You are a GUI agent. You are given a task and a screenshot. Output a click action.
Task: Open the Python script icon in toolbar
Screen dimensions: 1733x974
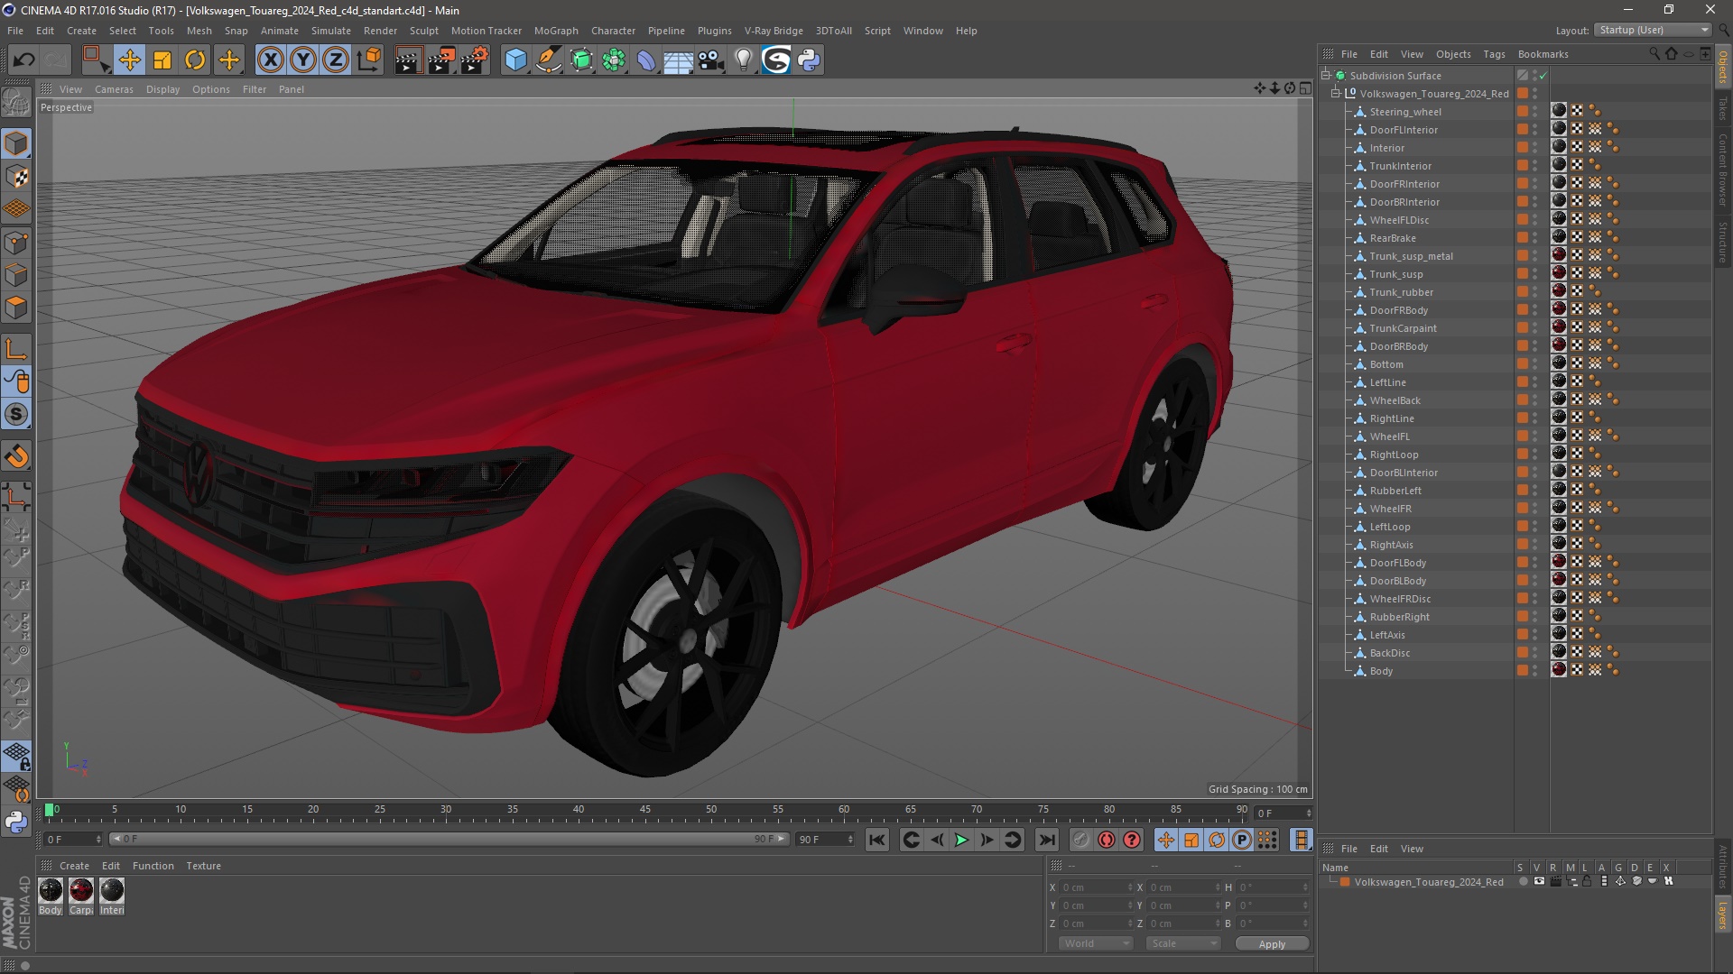coord(810,60)
